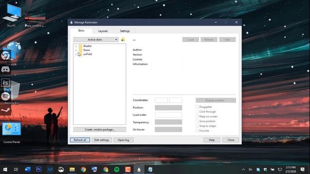Select the unFold entry in the skins list

tap(87, 54)
